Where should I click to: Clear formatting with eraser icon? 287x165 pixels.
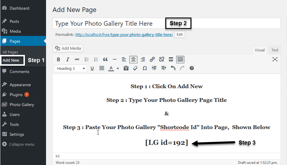click(135, 68)
